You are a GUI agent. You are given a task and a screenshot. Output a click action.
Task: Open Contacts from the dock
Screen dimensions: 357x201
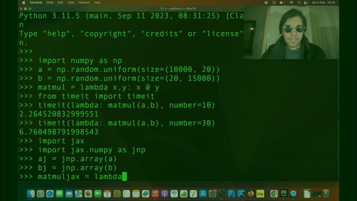pyautogui.click(x=117, y=193)
